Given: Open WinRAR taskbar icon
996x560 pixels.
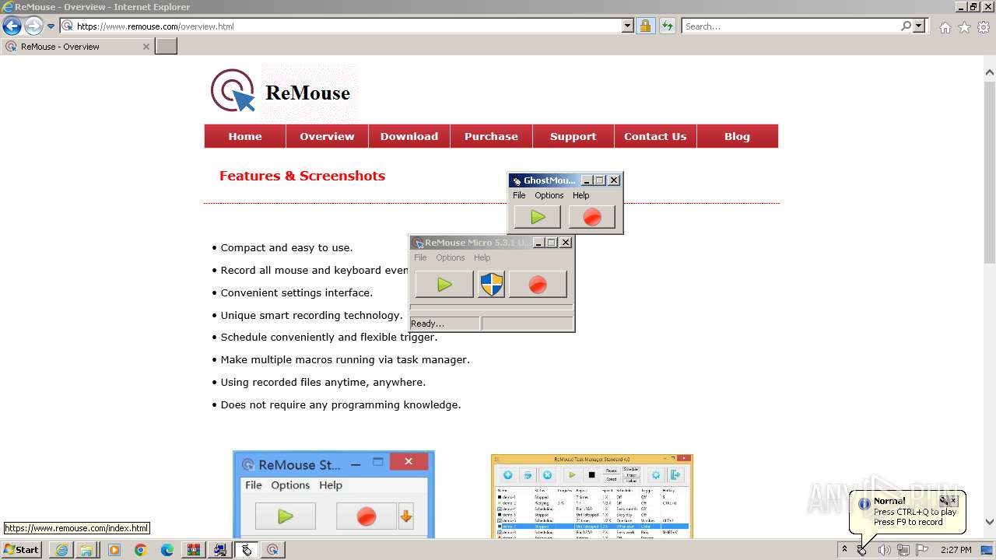Looking at the screenshot, I should pyautogui.click(x=194, y=549).
